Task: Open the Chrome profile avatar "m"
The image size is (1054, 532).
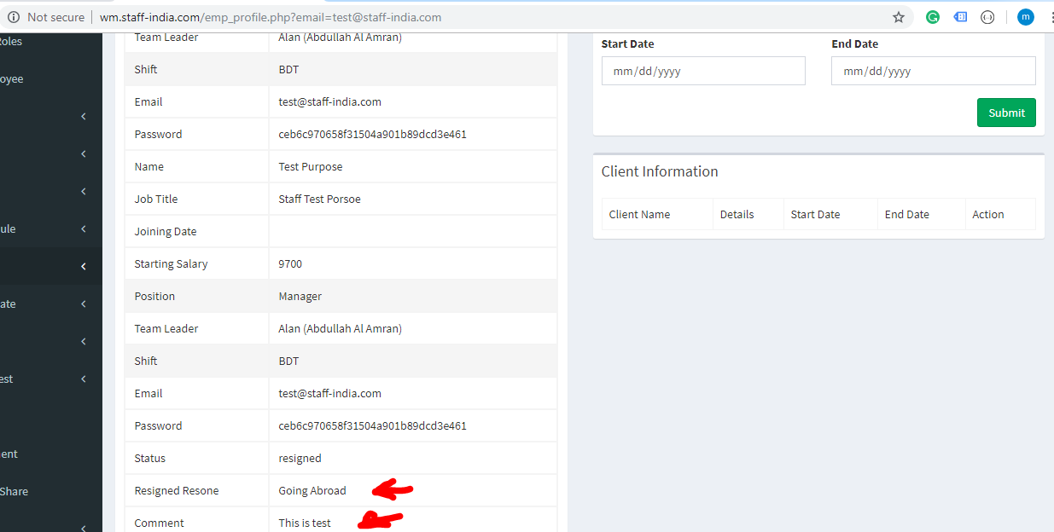Action: [1025, 17]
